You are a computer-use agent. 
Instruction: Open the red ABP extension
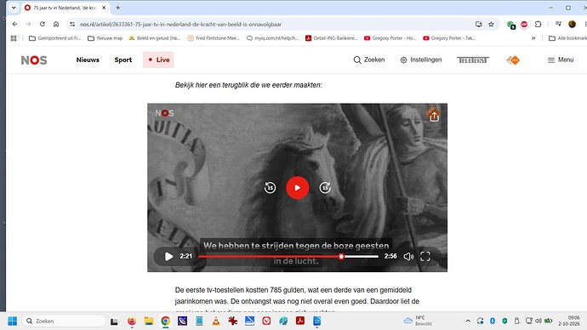pos(524,25)
